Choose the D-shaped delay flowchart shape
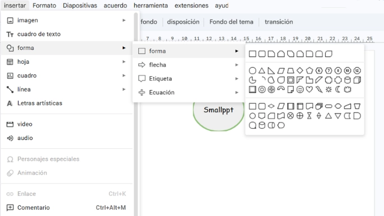The image size is (384, 216). [357, 116]
